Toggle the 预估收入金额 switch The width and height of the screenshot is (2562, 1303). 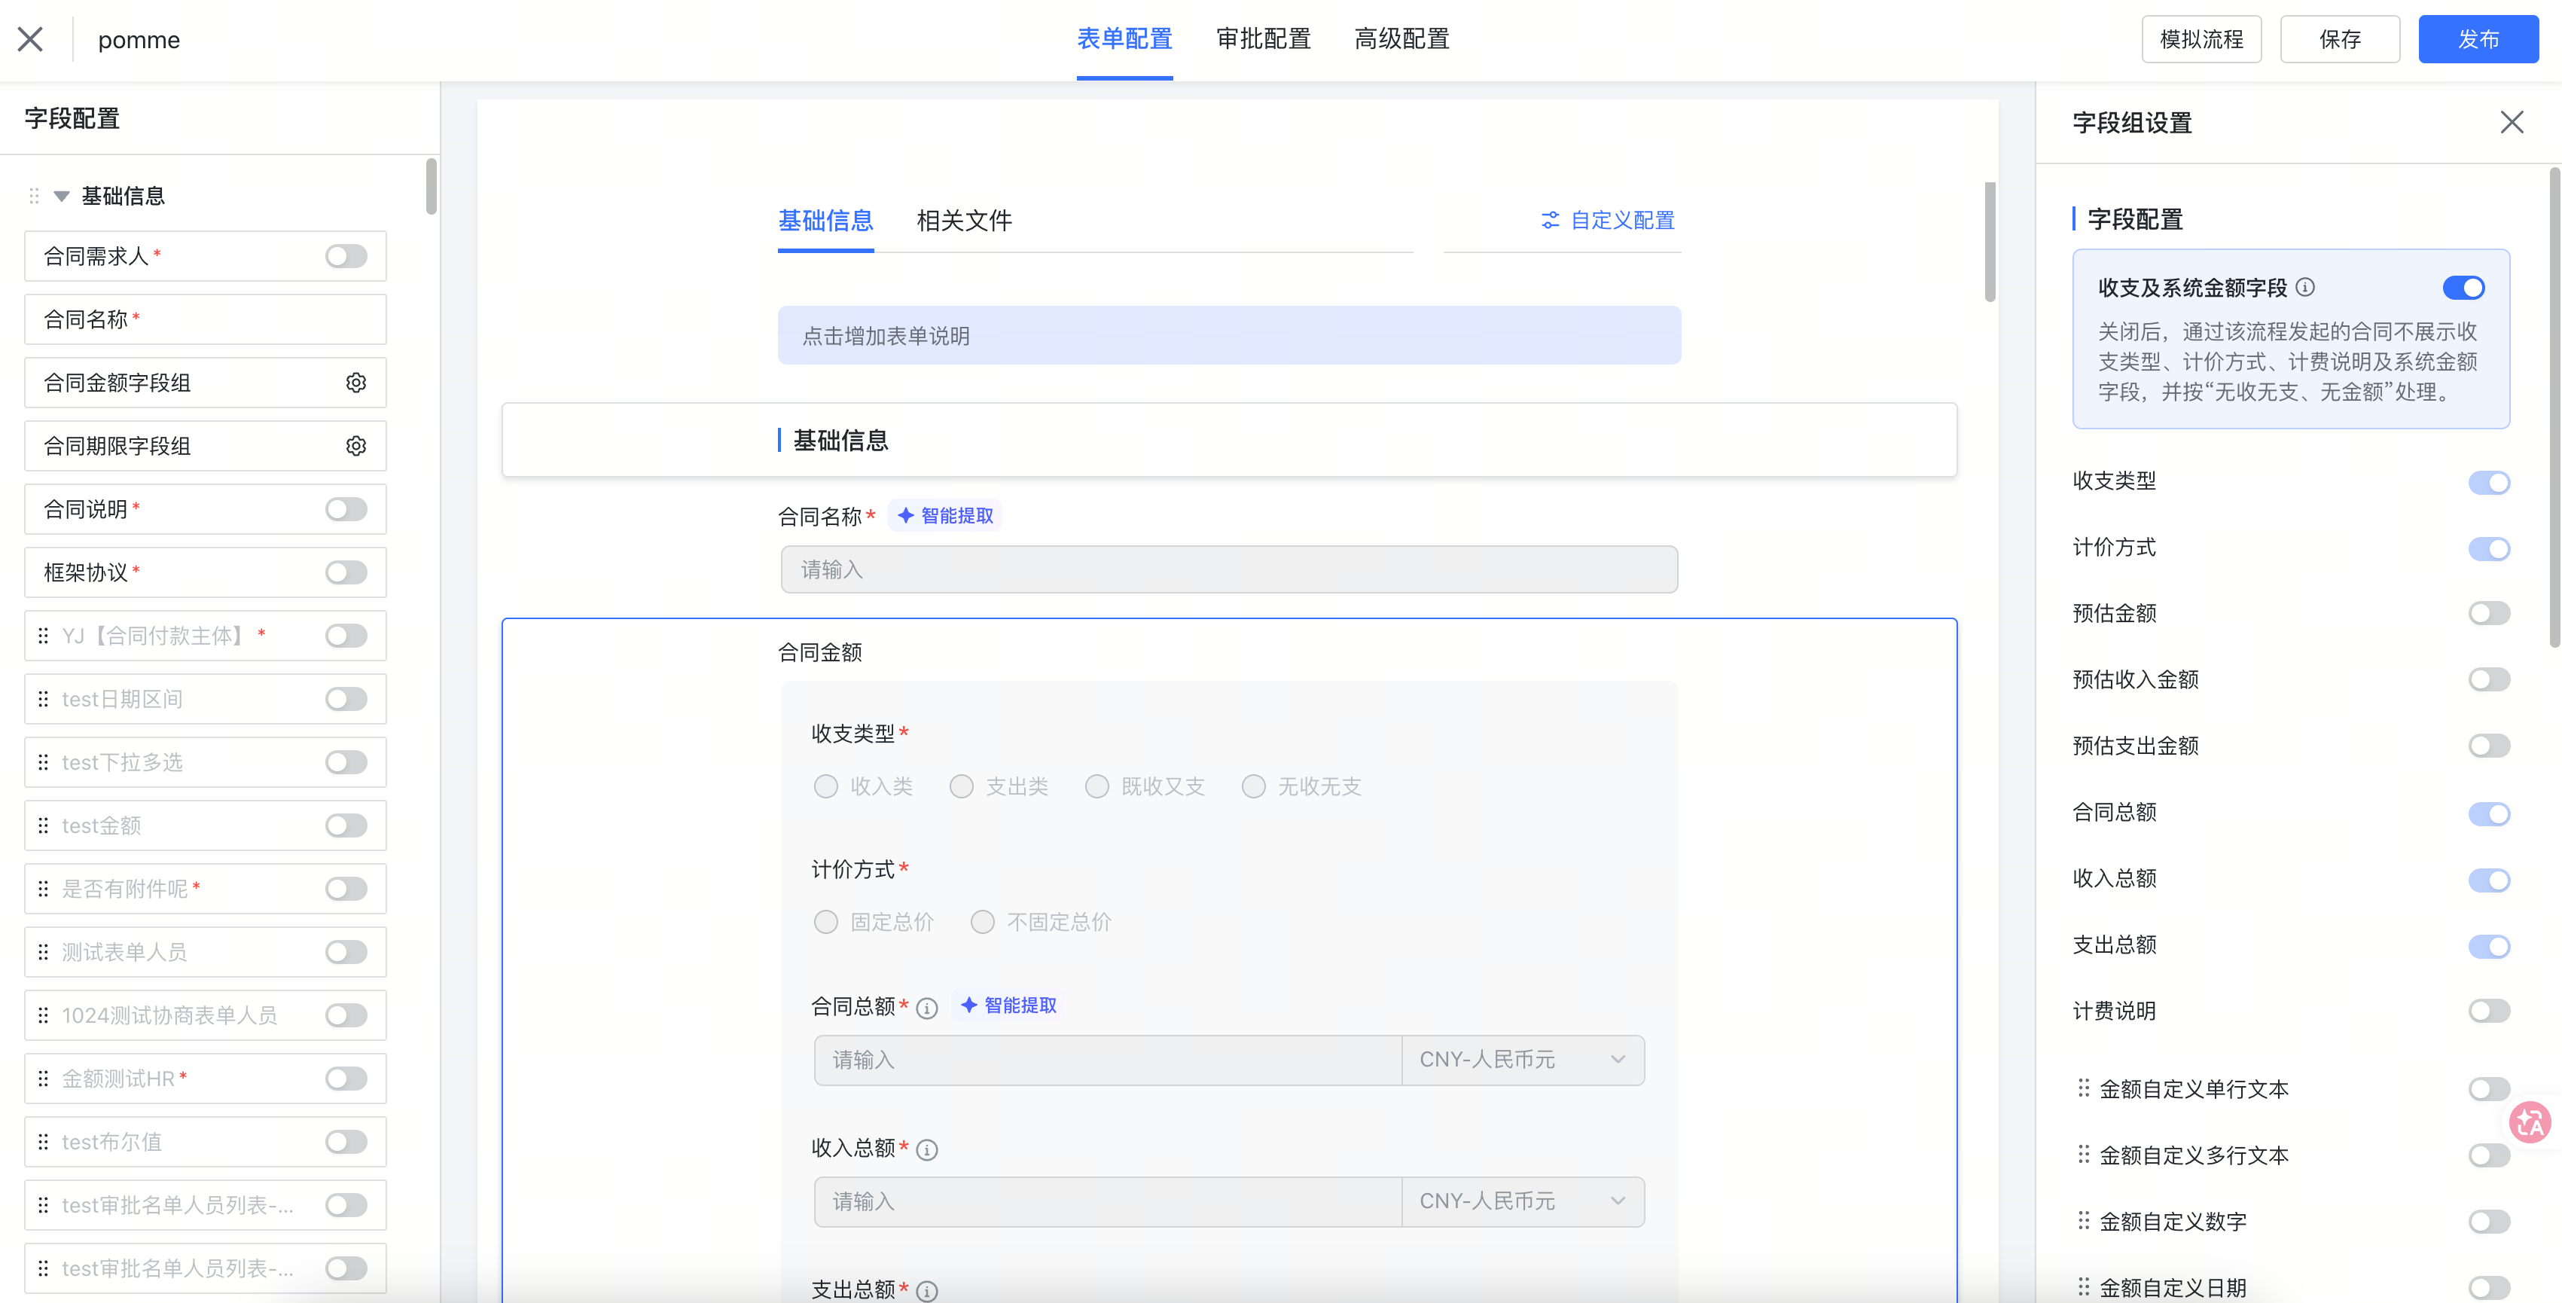pyautogui.click(x=2490, y=679)
